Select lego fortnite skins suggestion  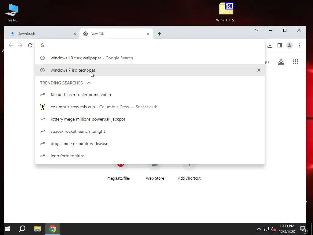[150, 156]
